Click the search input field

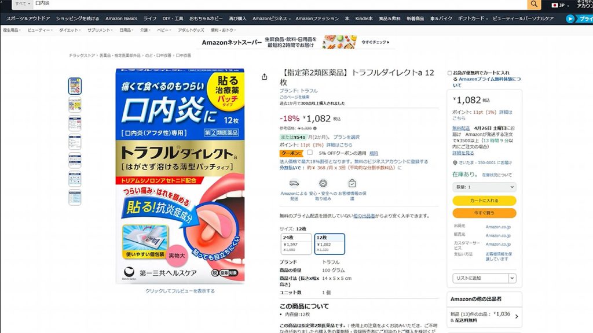pyautogui.click(x=278, y=4)
